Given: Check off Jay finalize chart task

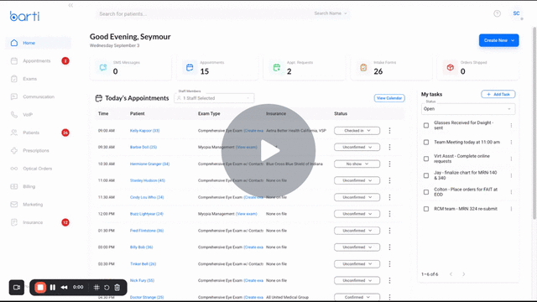Looking at the screenshot, I should click(426, 175).
